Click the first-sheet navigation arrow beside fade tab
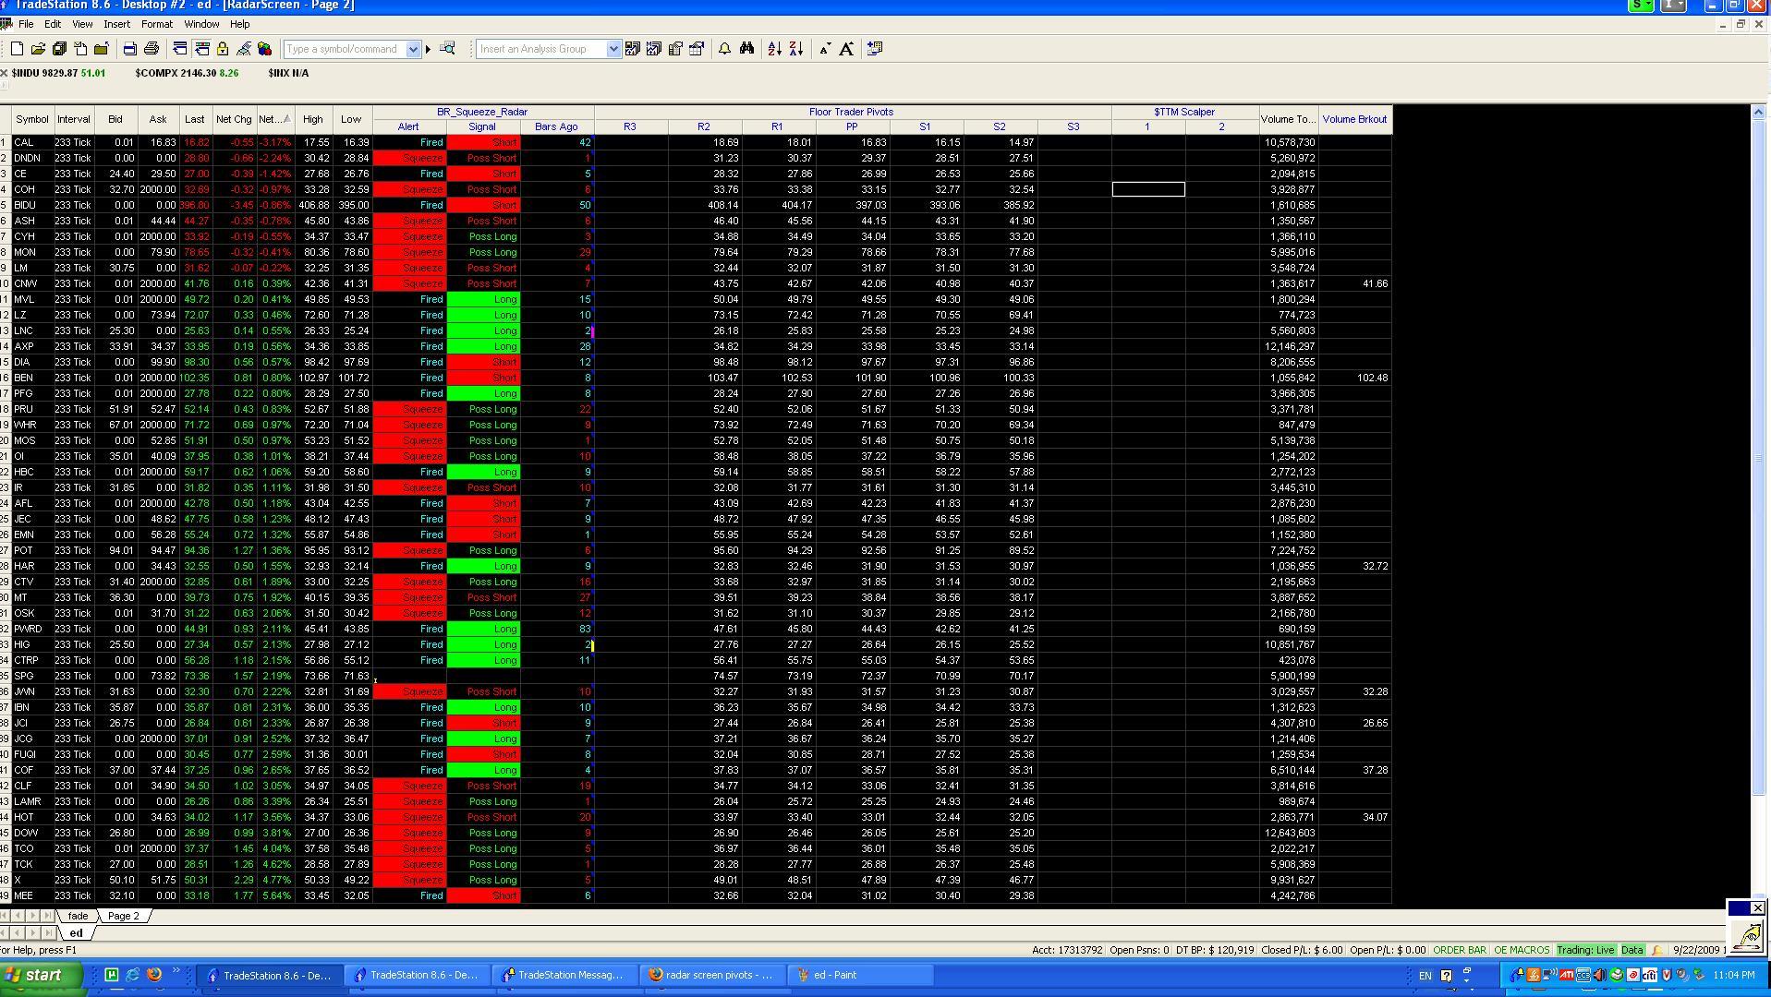The image size is (1771, 997). 6,916
